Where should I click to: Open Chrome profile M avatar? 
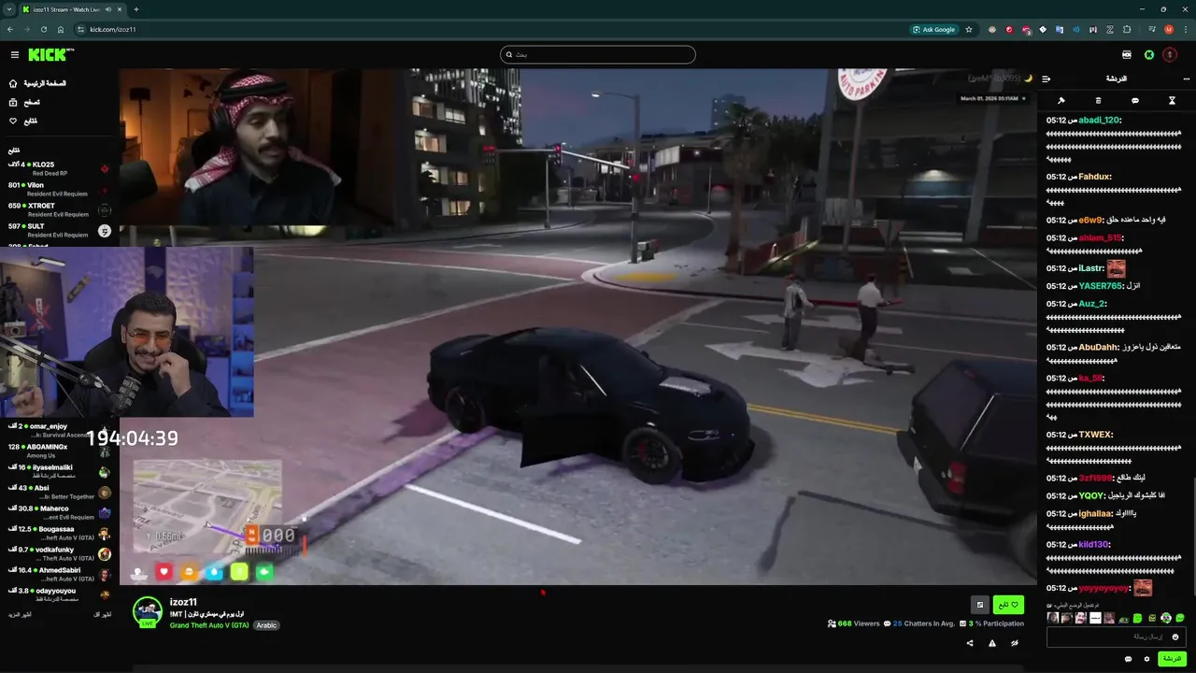[1168, 29]
